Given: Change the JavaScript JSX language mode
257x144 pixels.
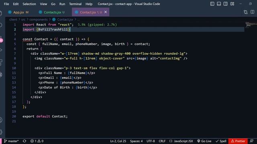Looking at the screenshot, I should click(x=184, y=141).
